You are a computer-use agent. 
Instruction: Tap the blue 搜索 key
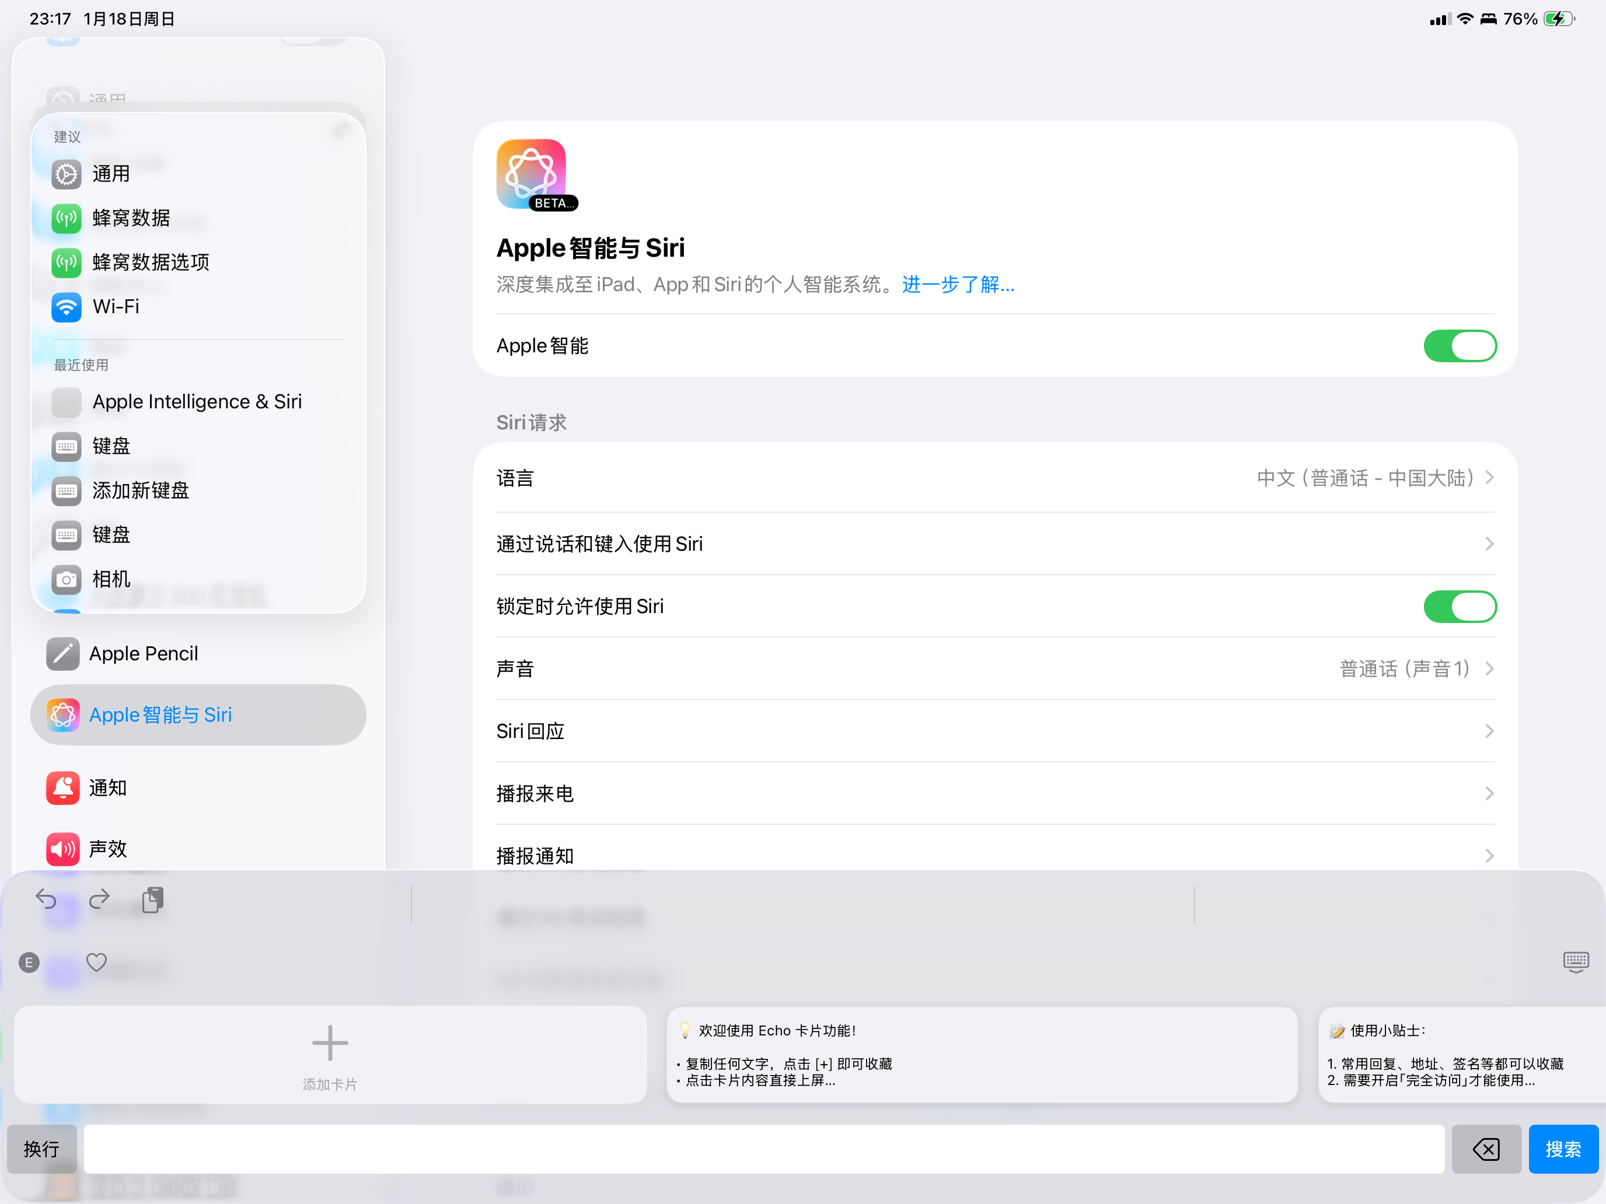click(x=1563, y=1149)
